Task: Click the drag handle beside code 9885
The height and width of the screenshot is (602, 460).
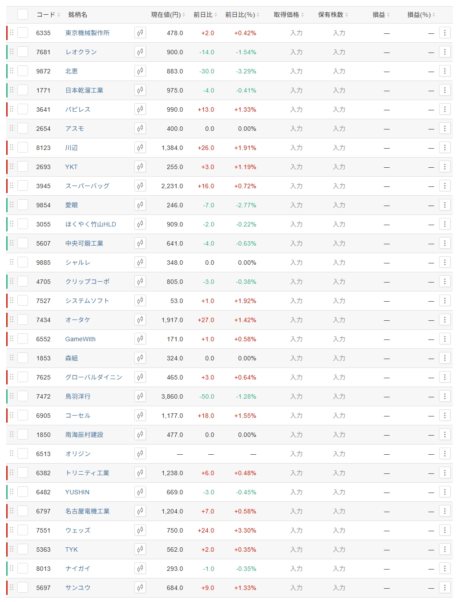Action: coord(12,263)
